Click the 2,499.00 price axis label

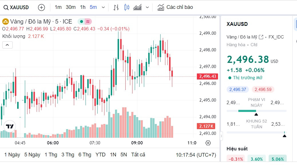click(208, 33)
